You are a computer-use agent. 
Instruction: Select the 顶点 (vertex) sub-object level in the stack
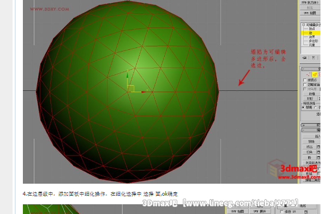coord(312,29)
